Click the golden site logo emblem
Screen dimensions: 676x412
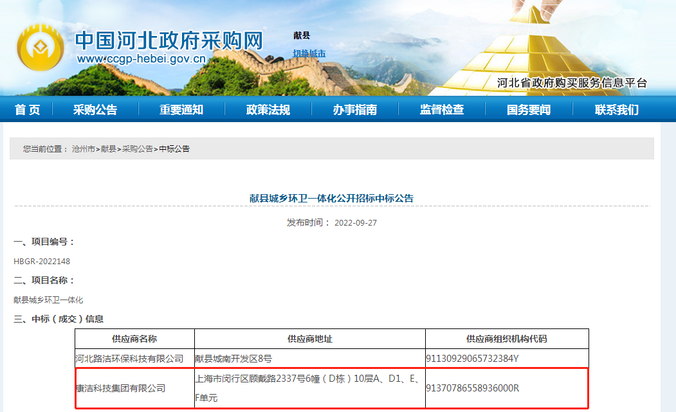[41, 48]
